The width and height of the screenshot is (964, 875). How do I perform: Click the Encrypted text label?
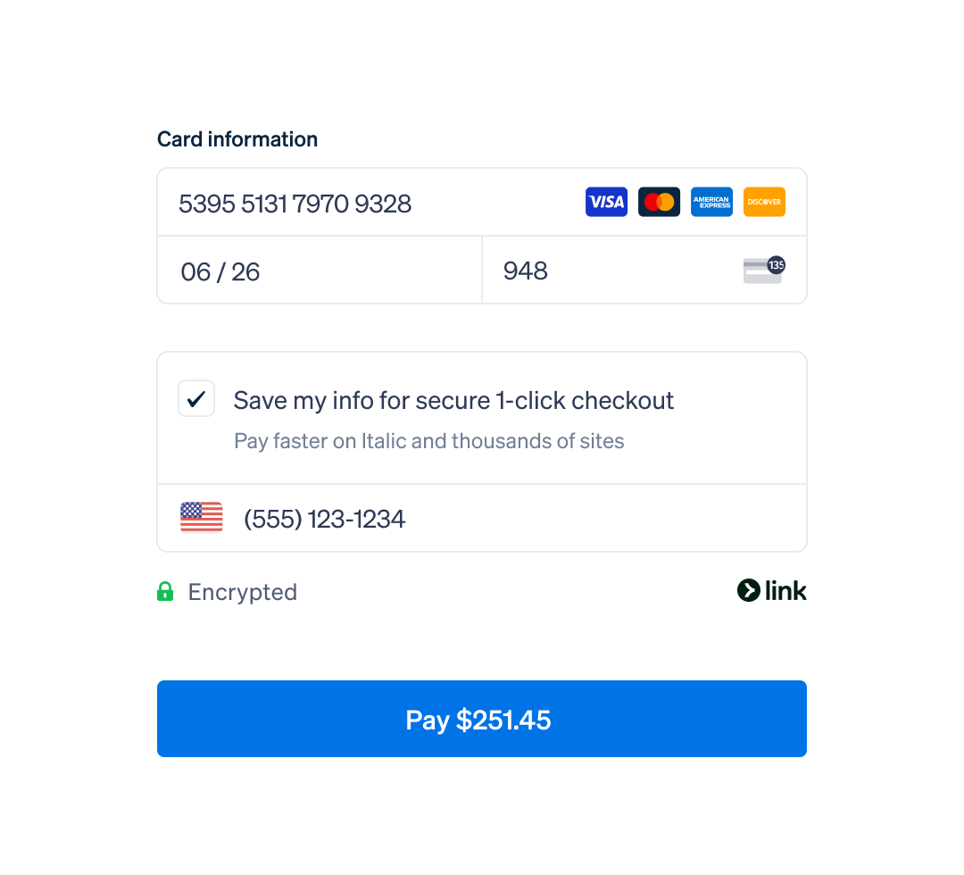243,592
